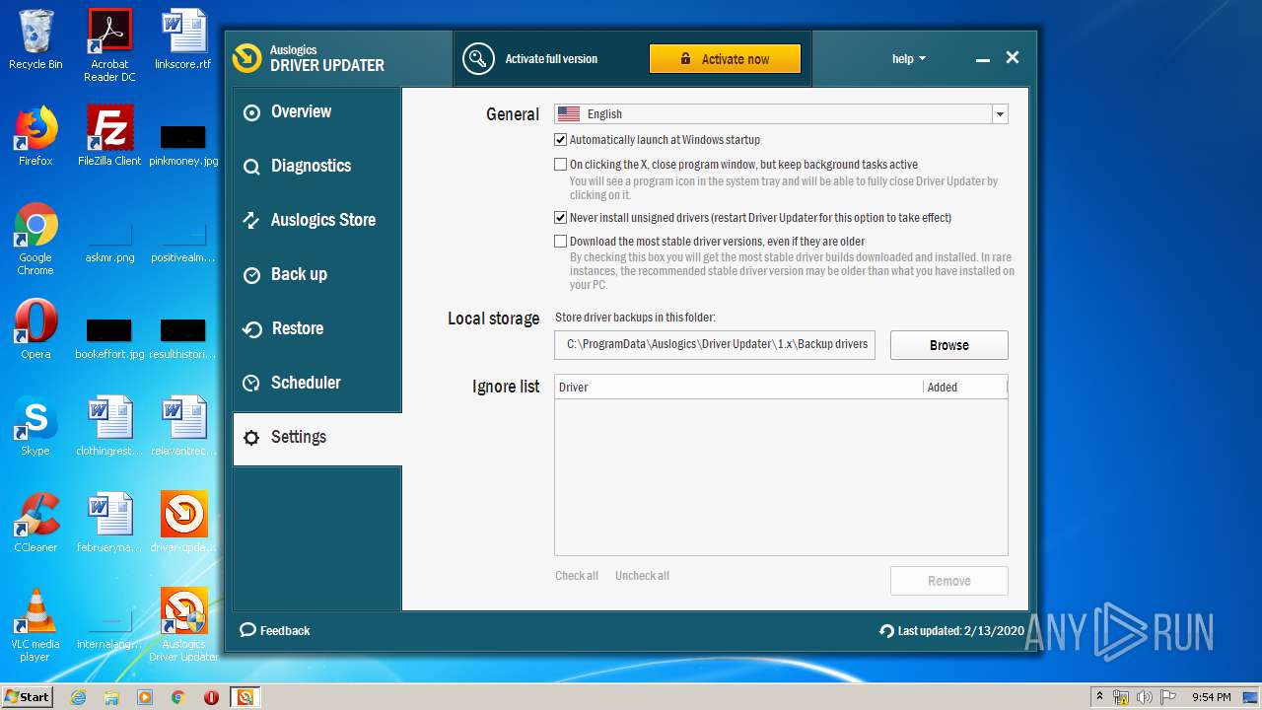This screenshot has height=710, width=1262.
Task: Click Internet Explorer taskbar icon
Action: (78, 697)
